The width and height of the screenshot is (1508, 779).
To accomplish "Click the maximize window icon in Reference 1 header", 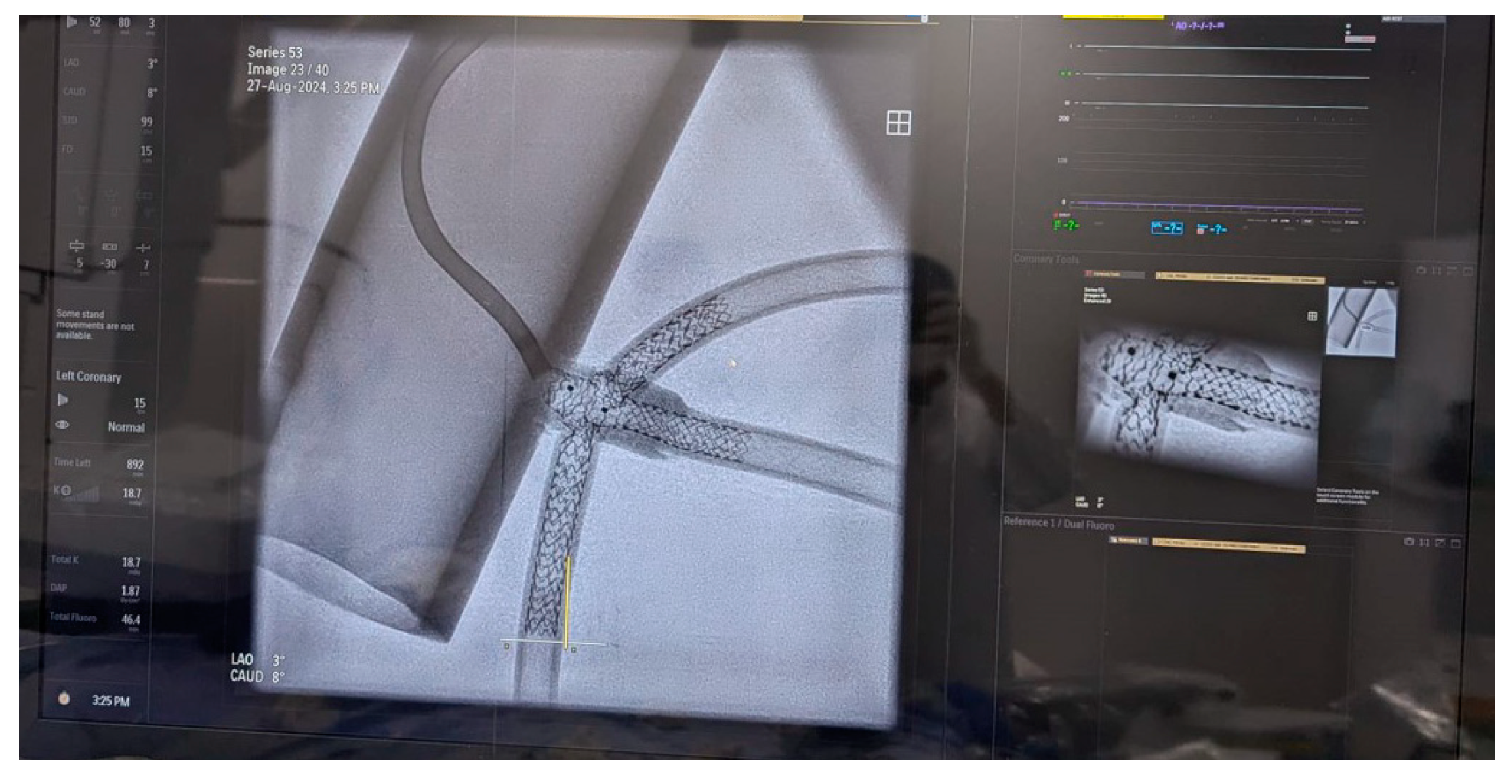I will pyautogui.click(x=1456, y=543).
